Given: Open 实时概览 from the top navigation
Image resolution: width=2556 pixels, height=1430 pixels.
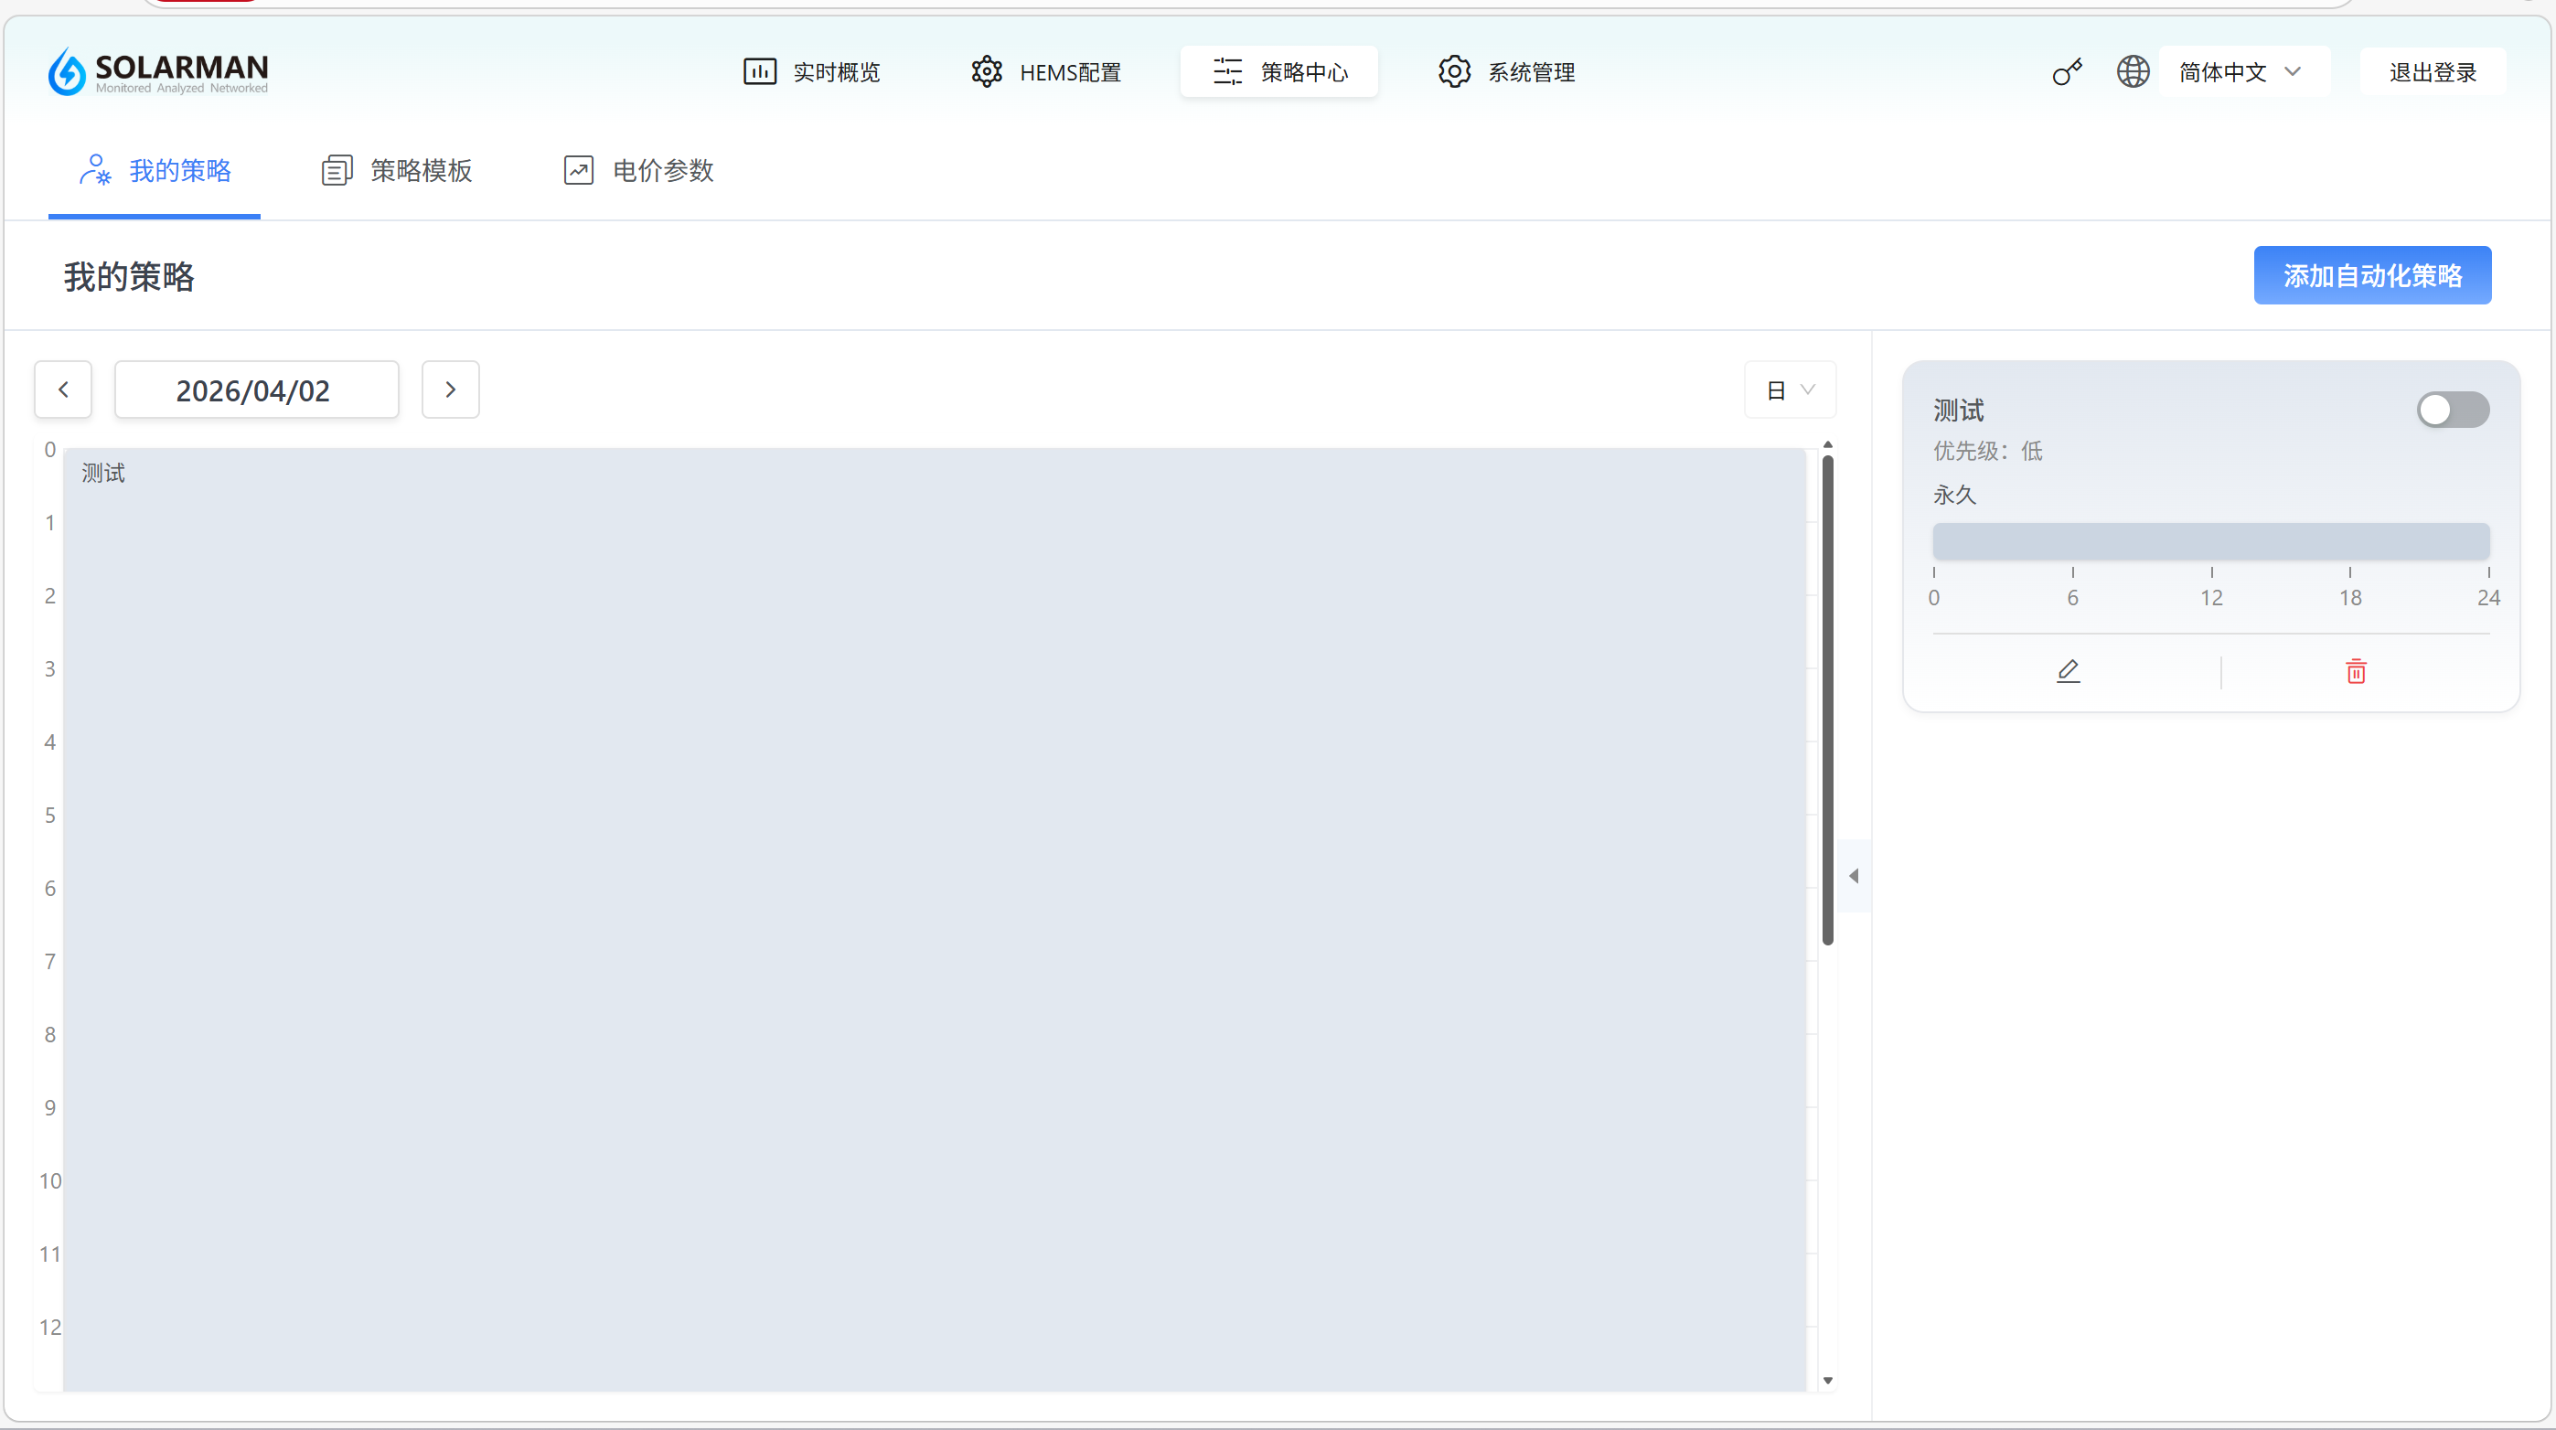Looking at the screenshot, I should click(x=813, y=72).
